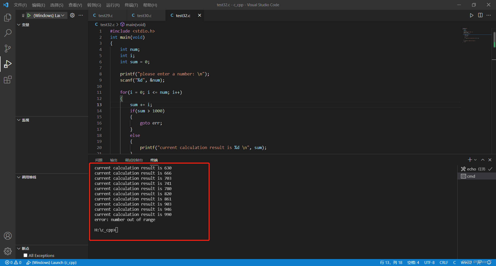Switch to the test30.c editor tab
496x266 pixels.
click(146, 15)
